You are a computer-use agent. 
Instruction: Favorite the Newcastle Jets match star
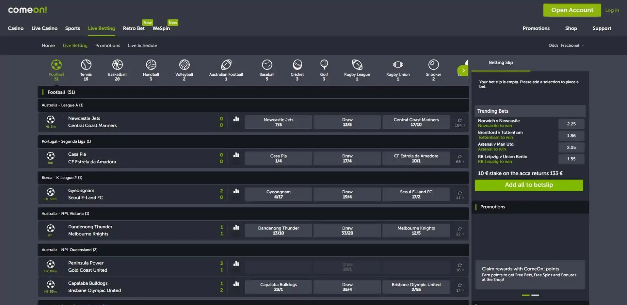click(x=460, y=120)
